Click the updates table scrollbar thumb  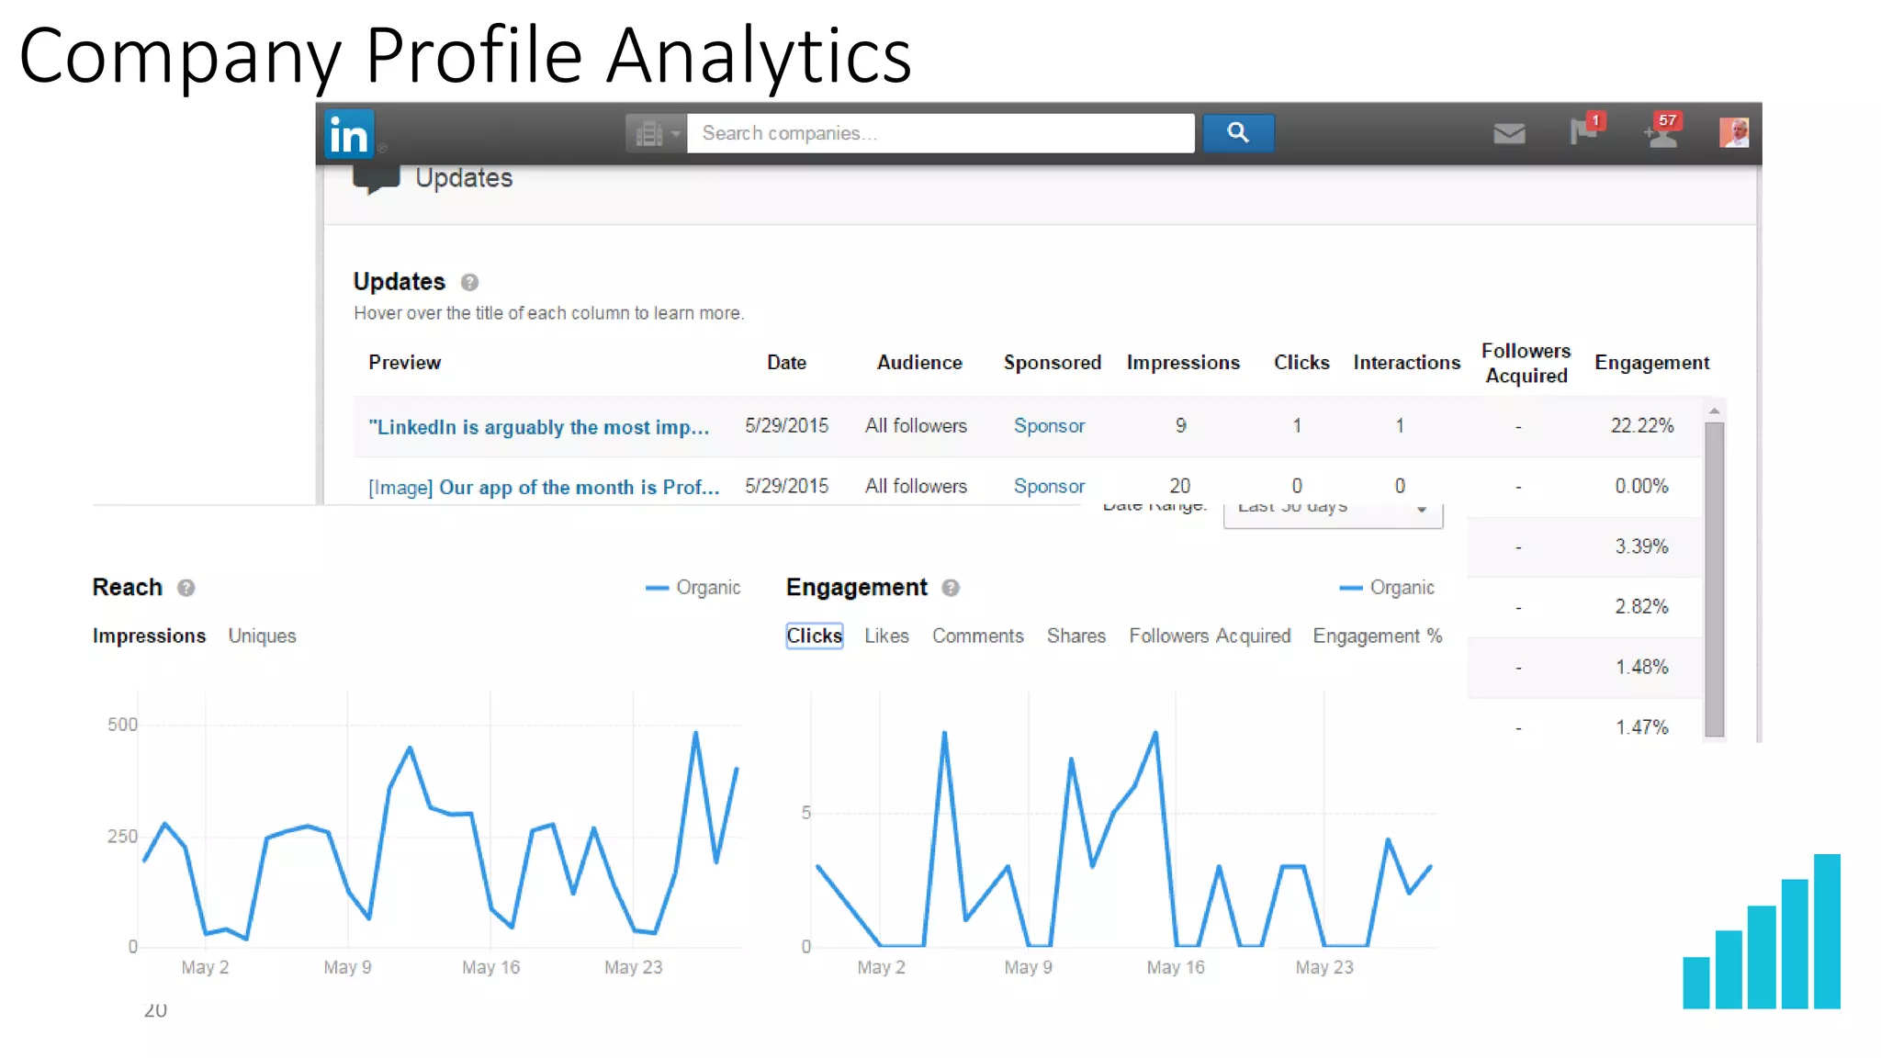[x=1714, y=579]
